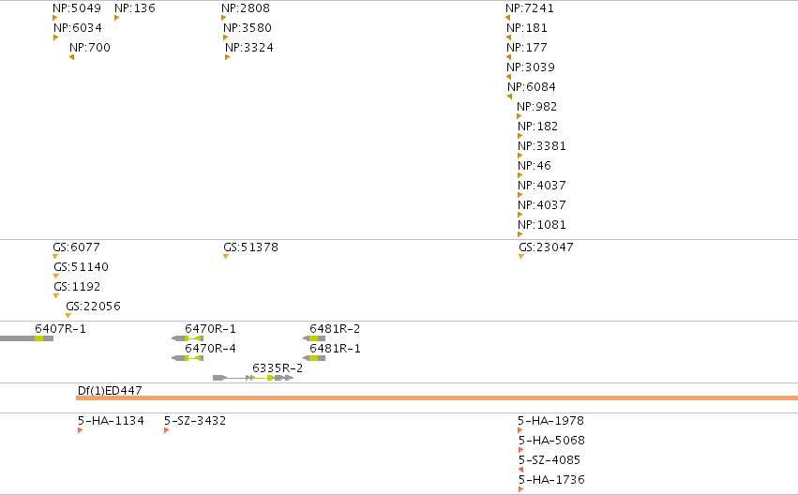Click the NP:3324 insertion label
This screenshot has height=495, width=798.
(x=249, y=48)
